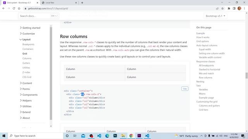Open the Columns docs link

point(27,58)
